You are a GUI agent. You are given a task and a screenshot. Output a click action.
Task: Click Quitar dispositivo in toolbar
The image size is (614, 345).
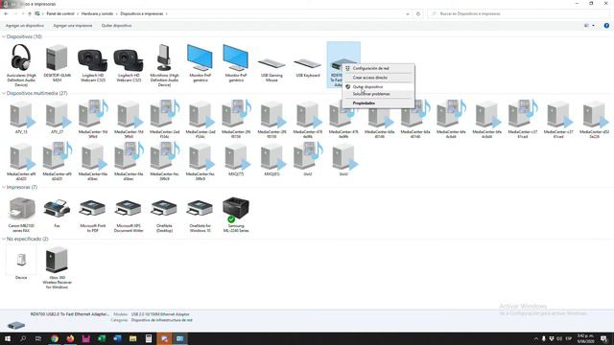[116, 26]
